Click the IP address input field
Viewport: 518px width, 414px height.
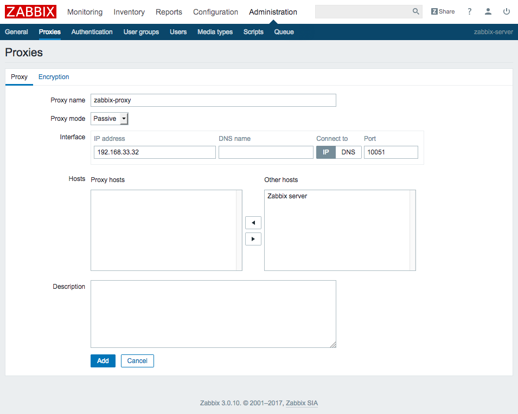(155, 152)
